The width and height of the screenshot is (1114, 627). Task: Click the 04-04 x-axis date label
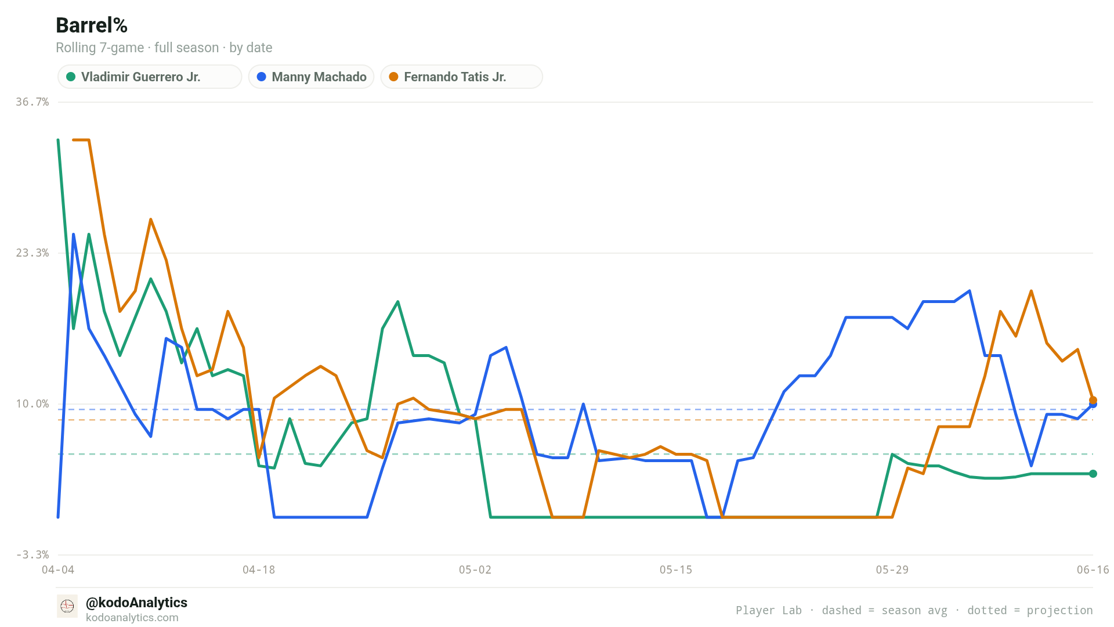tap(58, 570)
